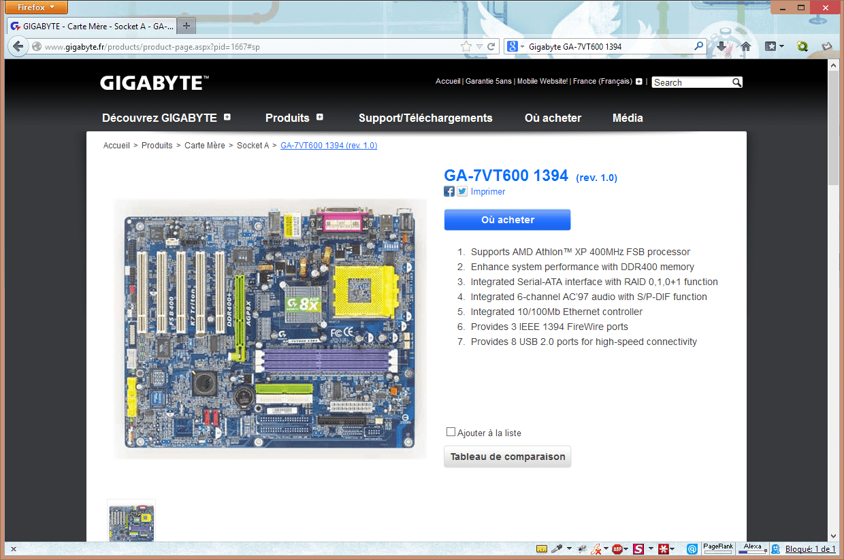Click the yellow ruler addon icon in status bar
Screen dimensions: 844x560
(542, 549)
